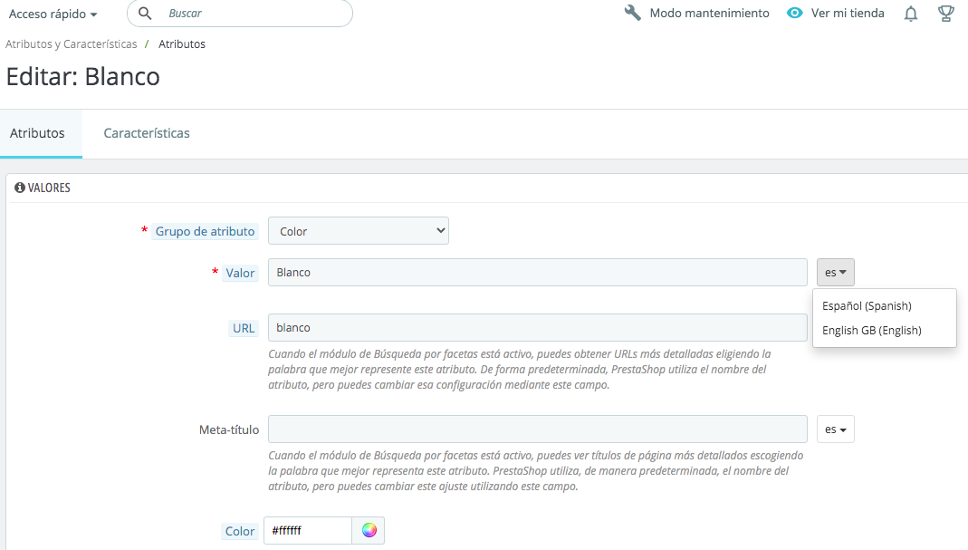Open the Meta-título es language dropdown
968x550 pixels.
835,429
